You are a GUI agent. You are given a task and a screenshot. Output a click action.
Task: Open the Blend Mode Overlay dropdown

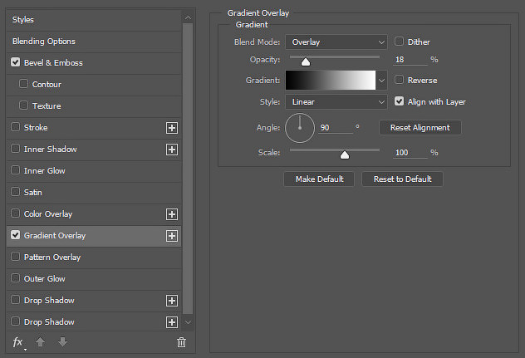(336, 42)
